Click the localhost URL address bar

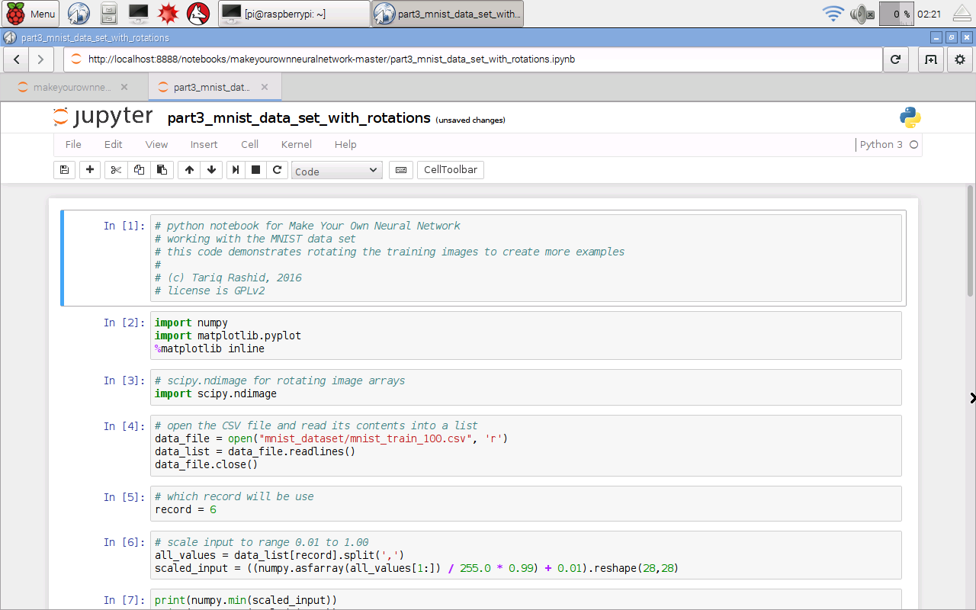point(473,59)
